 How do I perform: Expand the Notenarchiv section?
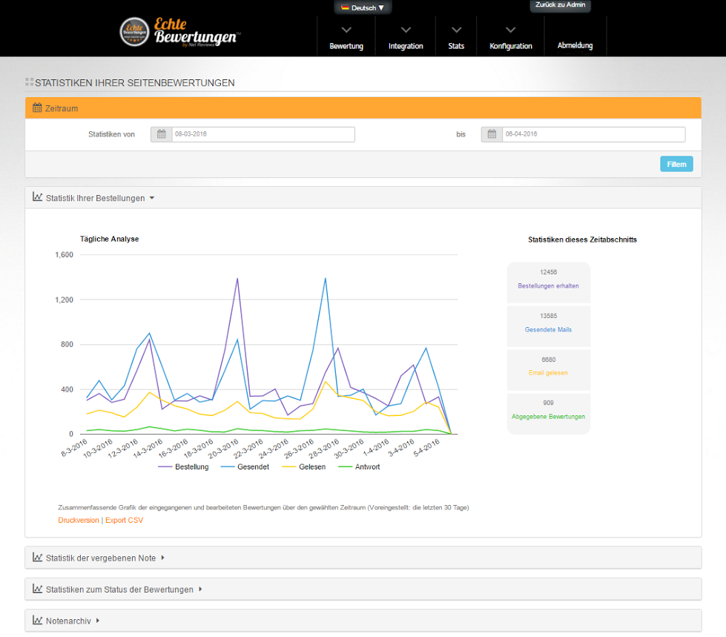(98, 621)
